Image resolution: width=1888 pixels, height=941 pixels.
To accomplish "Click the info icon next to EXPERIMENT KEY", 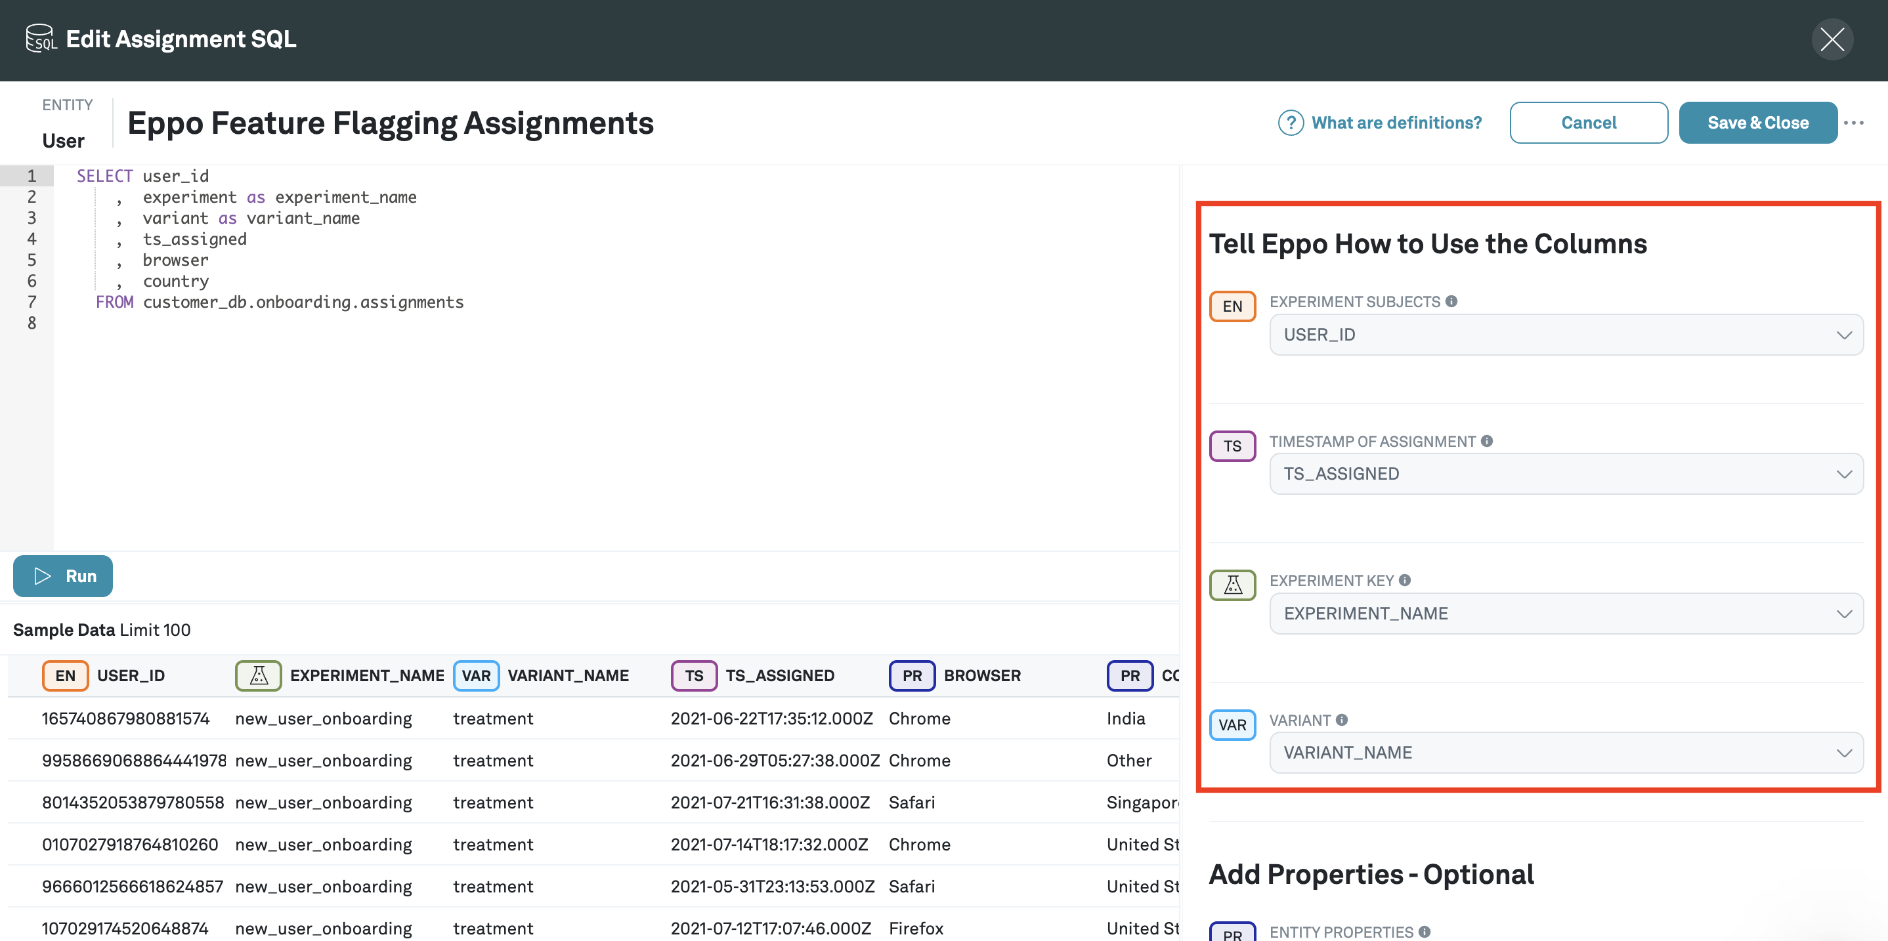I will pos(1404,579).
